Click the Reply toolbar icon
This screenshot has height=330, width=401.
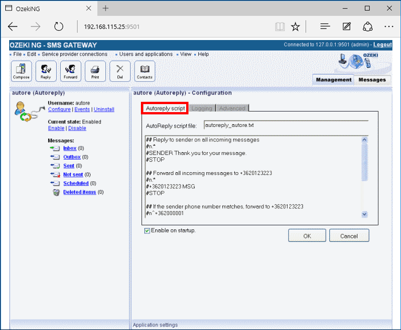point(46,71)
